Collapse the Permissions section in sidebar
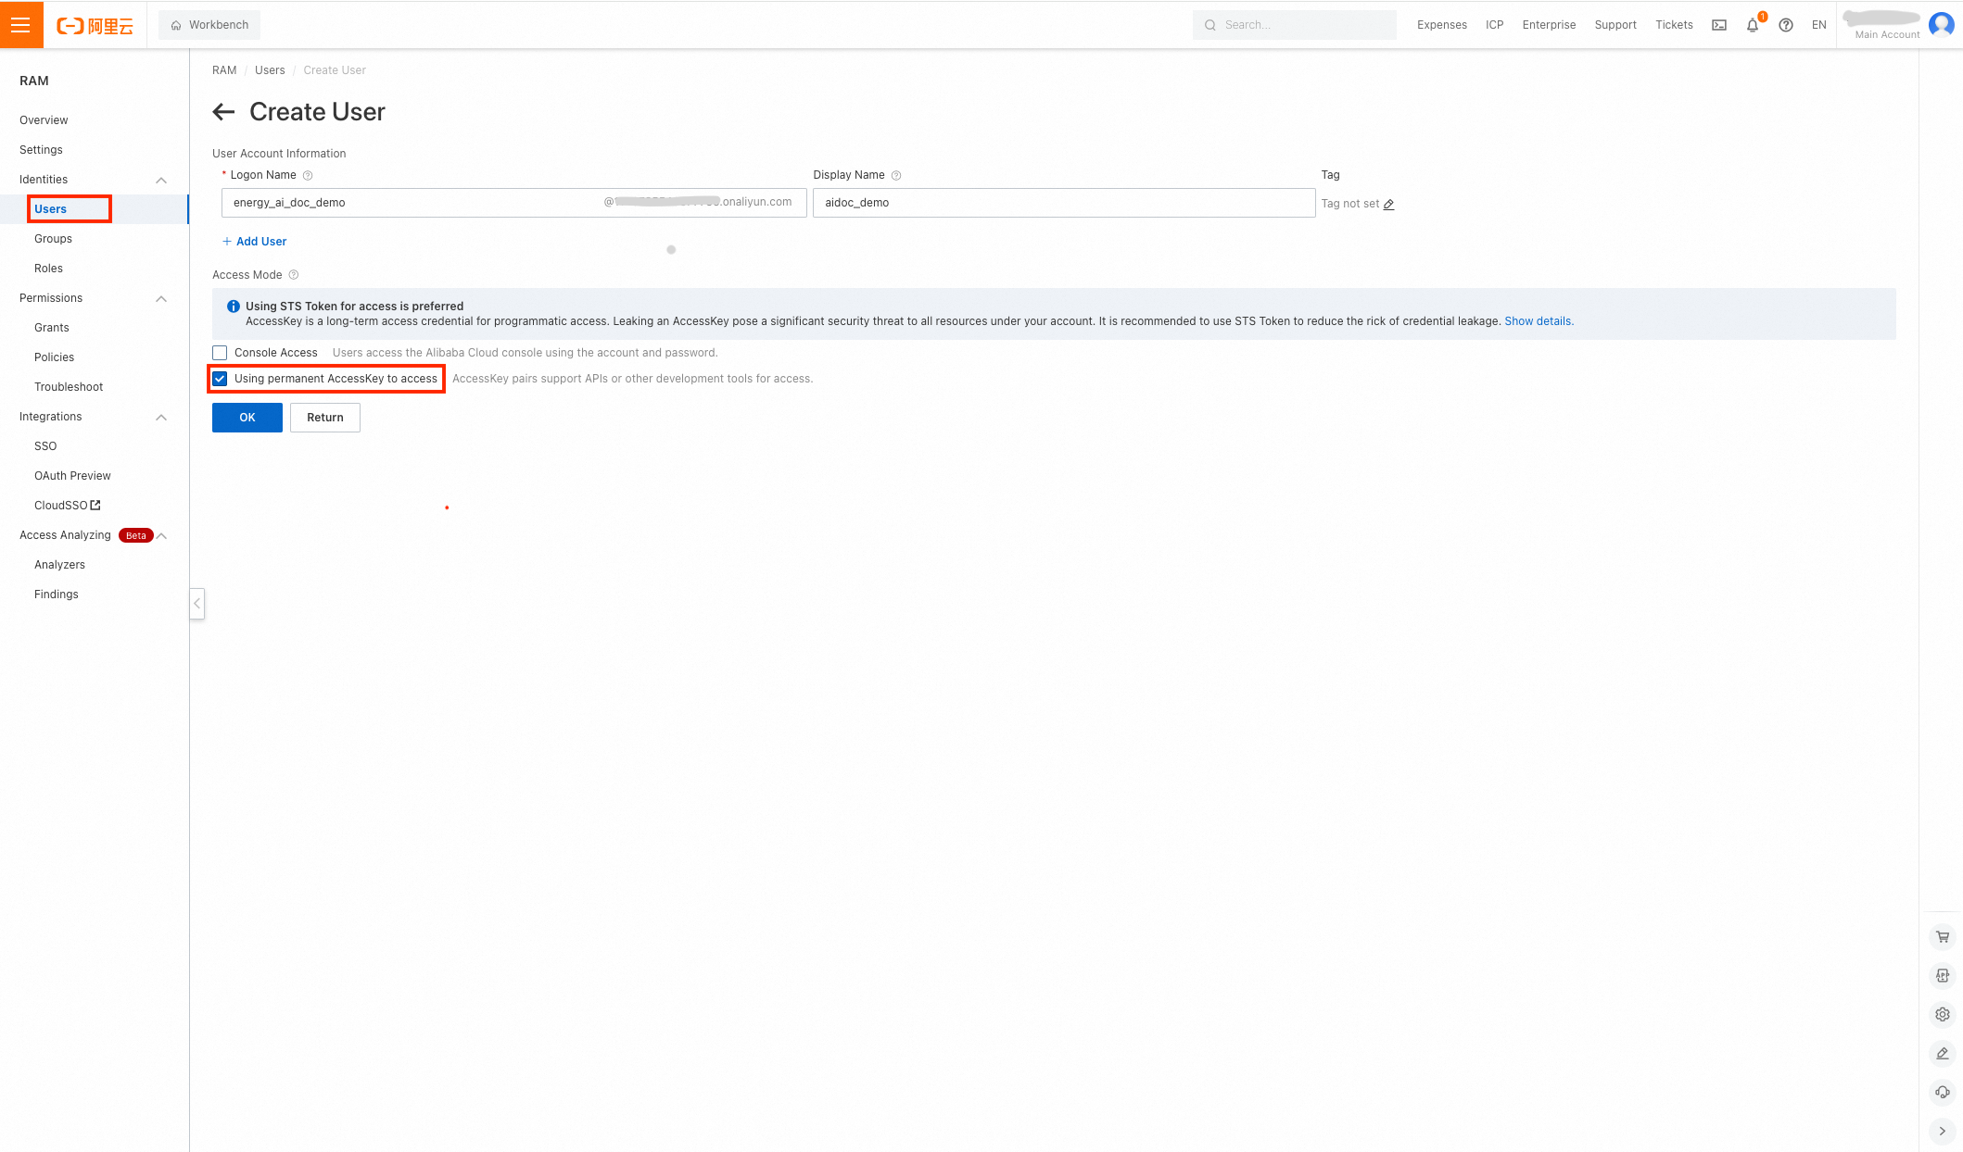 click(161, 298)
